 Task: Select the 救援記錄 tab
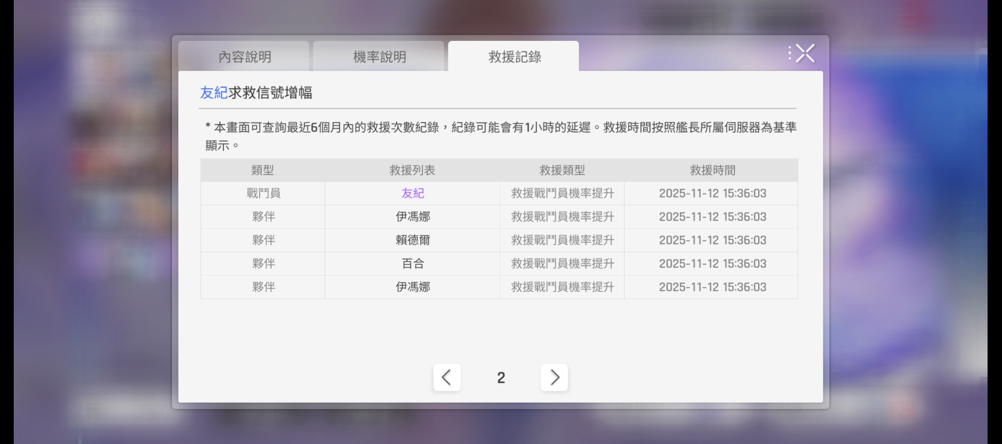tap(514, 57)
